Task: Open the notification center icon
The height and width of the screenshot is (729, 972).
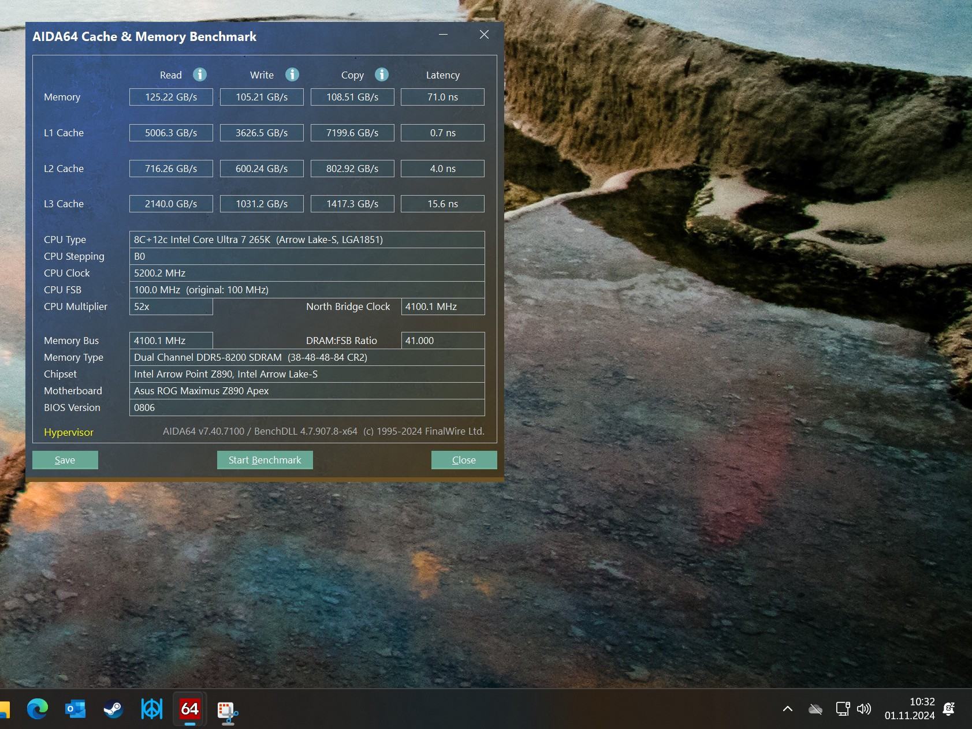Action: point(948,709)
